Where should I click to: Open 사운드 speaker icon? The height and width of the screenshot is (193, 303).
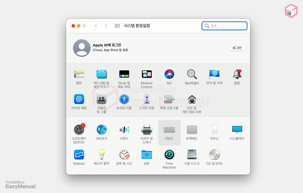coord(124,130)
